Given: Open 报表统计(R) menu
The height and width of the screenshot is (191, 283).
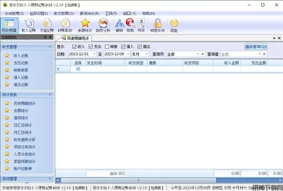Looking at the screenshot, I should tap(90, 13).
